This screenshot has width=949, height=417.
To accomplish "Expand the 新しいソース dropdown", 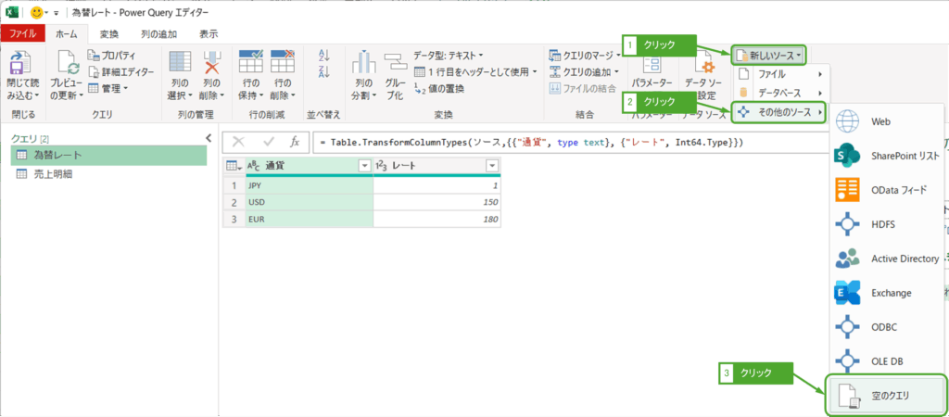I will (768, 56).
